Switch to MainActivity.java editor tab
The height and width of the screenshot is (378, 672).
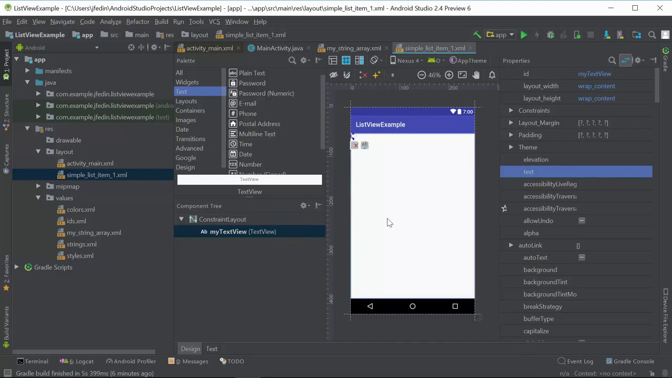pyautogui.click(x=279, y=48)
